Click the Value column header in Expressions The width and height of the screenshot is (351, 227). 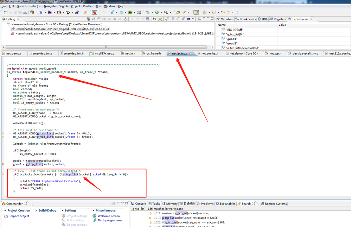(x=314, y=25)
